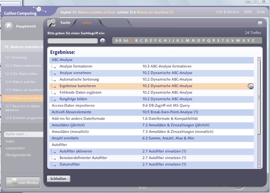Select letter Z in index alphabet
270x193 pixels.
click(x=253, y=41)
